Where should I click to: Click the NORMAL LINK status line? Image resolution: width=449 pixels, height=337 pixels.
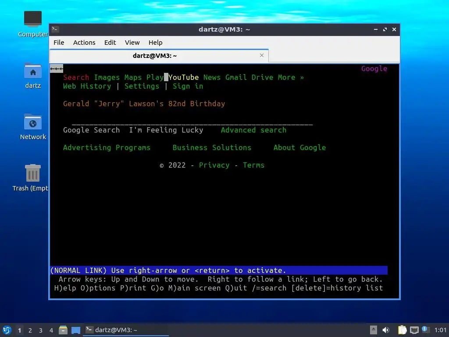[219, 270]
